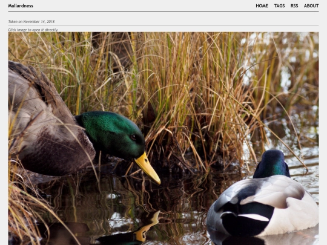Open the ABOUT page

[311, 6]
